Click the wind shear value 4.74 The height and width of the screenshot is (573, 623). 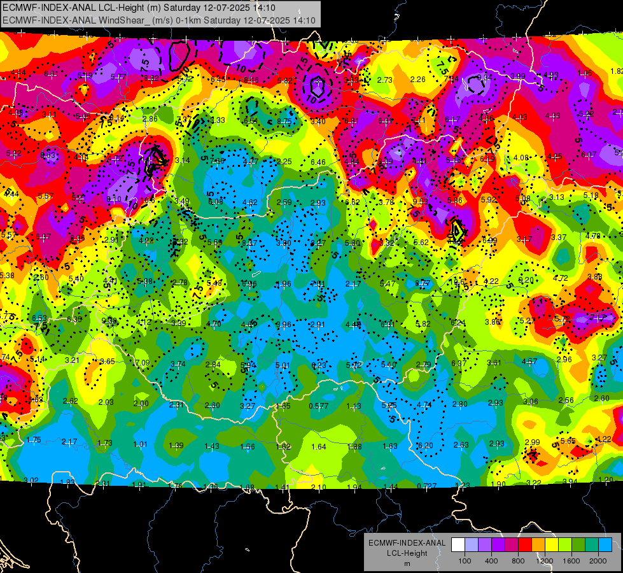point(424,405)
